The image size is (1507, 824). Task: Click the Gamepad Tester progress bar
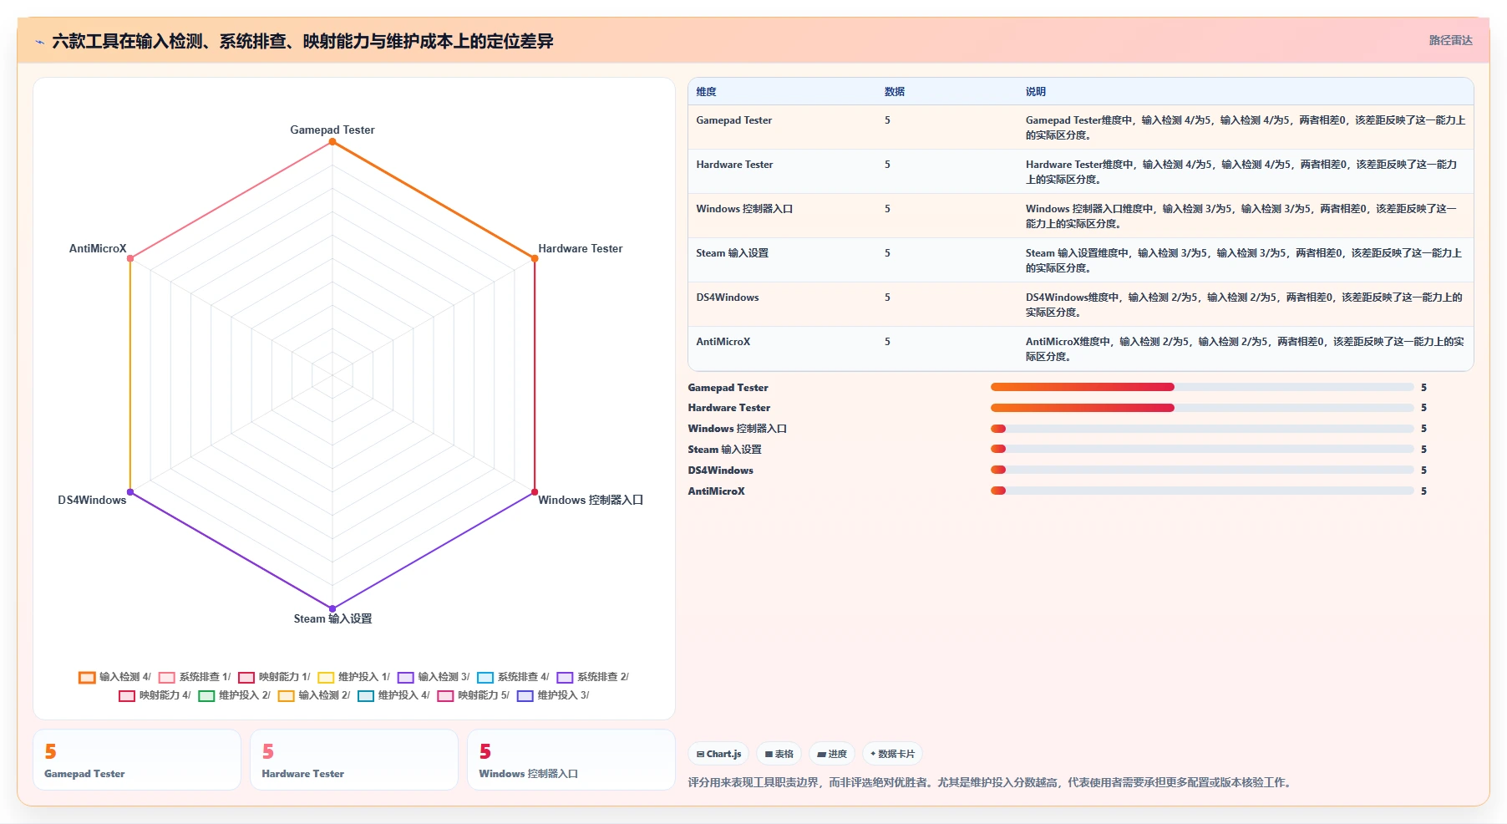(1202, 387)
